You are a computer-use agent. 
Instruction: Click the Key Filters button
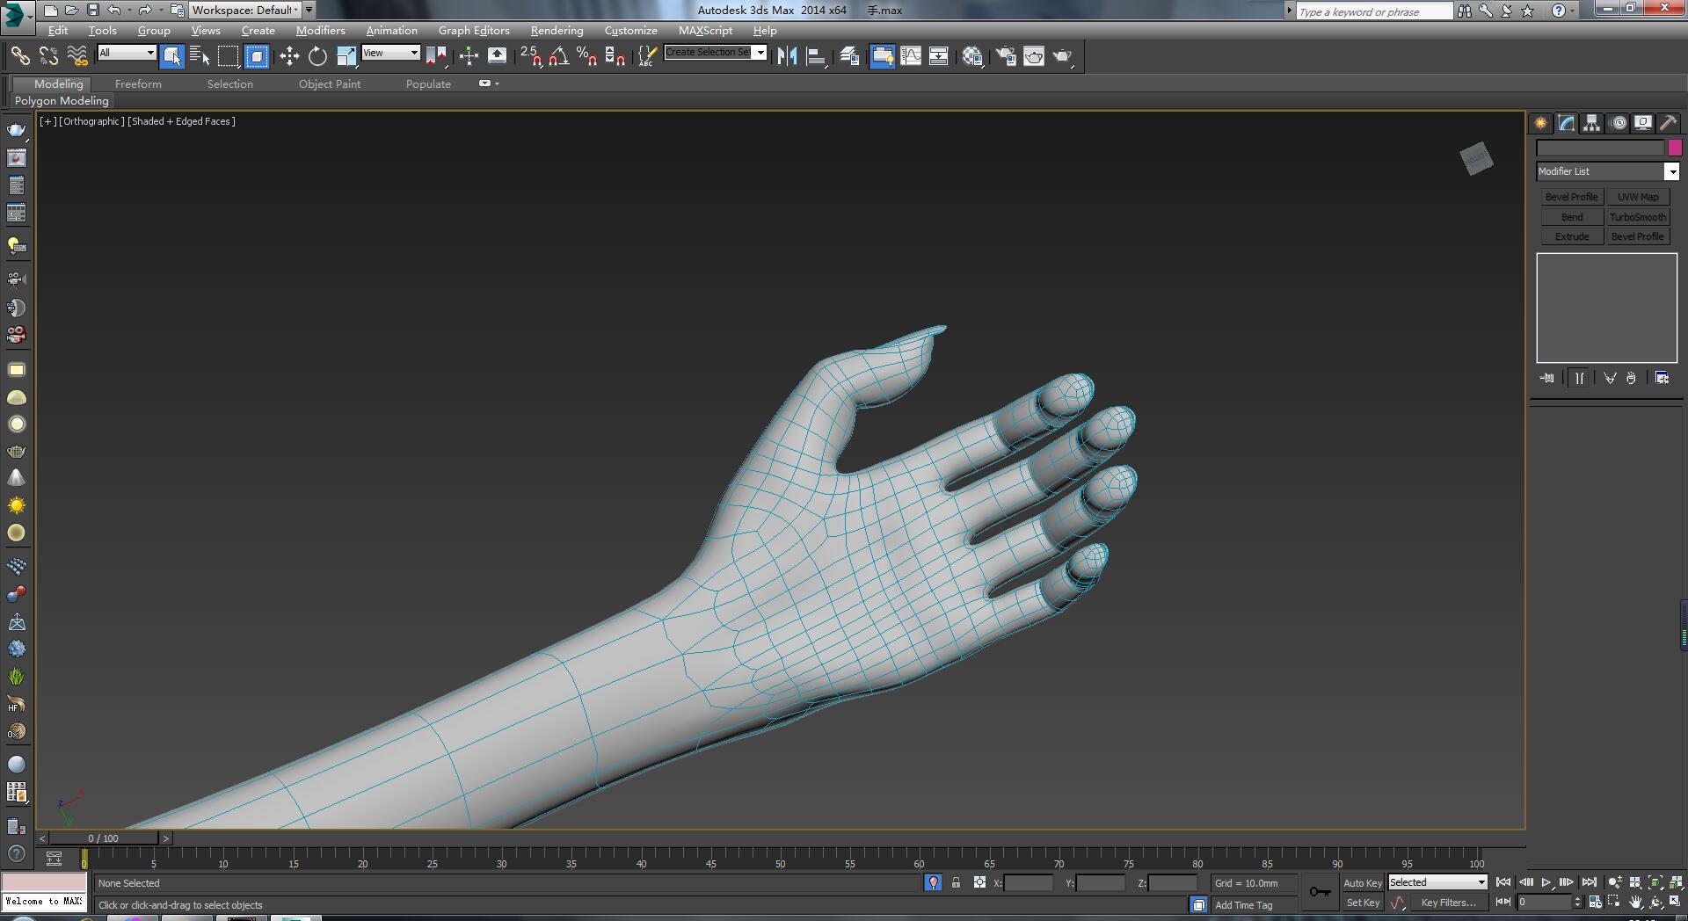(1448, 903)
